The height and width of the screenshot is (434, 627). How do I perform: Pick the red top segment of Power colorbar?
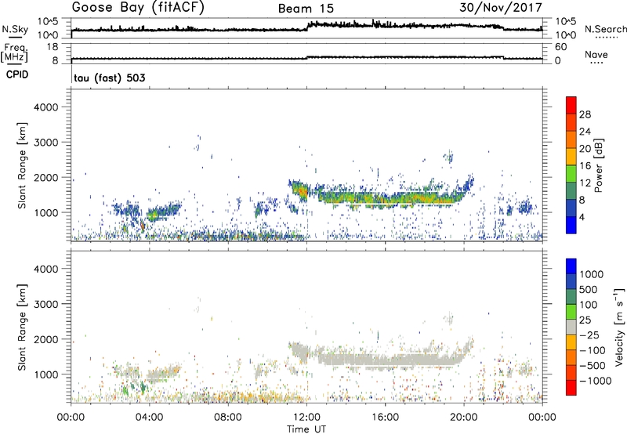tap(571, 105)
